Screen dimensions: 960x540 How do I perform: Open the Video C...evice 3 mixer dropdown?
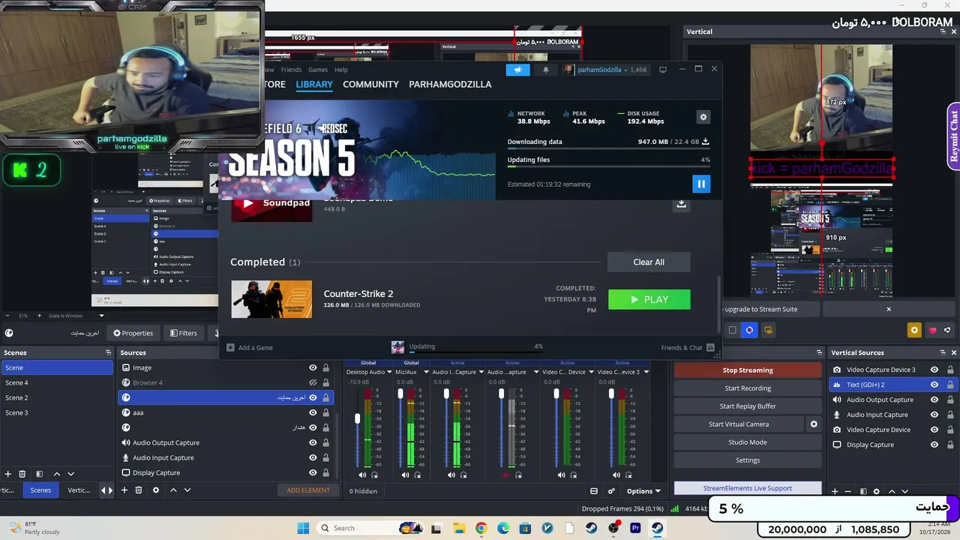646,372
